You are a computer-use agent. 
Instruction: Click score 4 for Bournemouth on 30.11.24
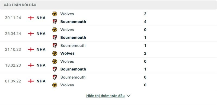[145, 22]
